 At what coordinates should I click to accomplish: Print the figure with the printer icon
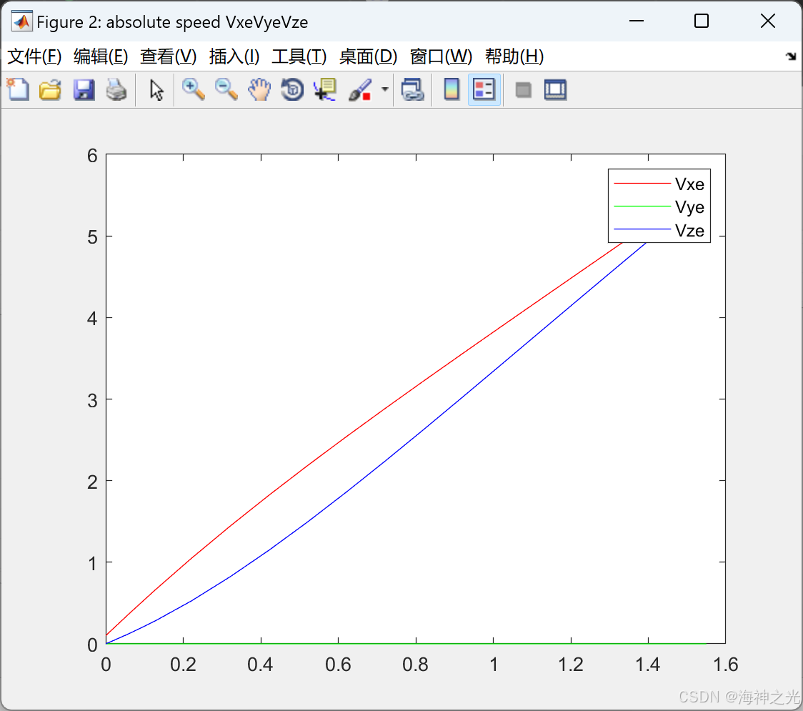pyautogui.click(x=116, y=89)
